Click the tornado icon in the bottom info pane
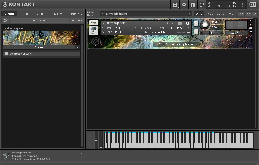The image size is (259, 165). pos(6,156)
